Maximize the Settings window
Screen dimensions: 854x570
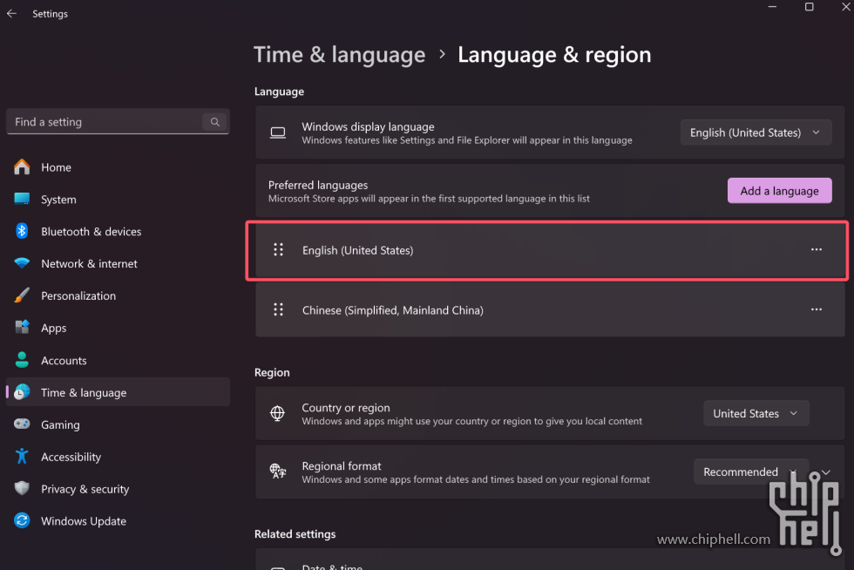tap(810, 7)
